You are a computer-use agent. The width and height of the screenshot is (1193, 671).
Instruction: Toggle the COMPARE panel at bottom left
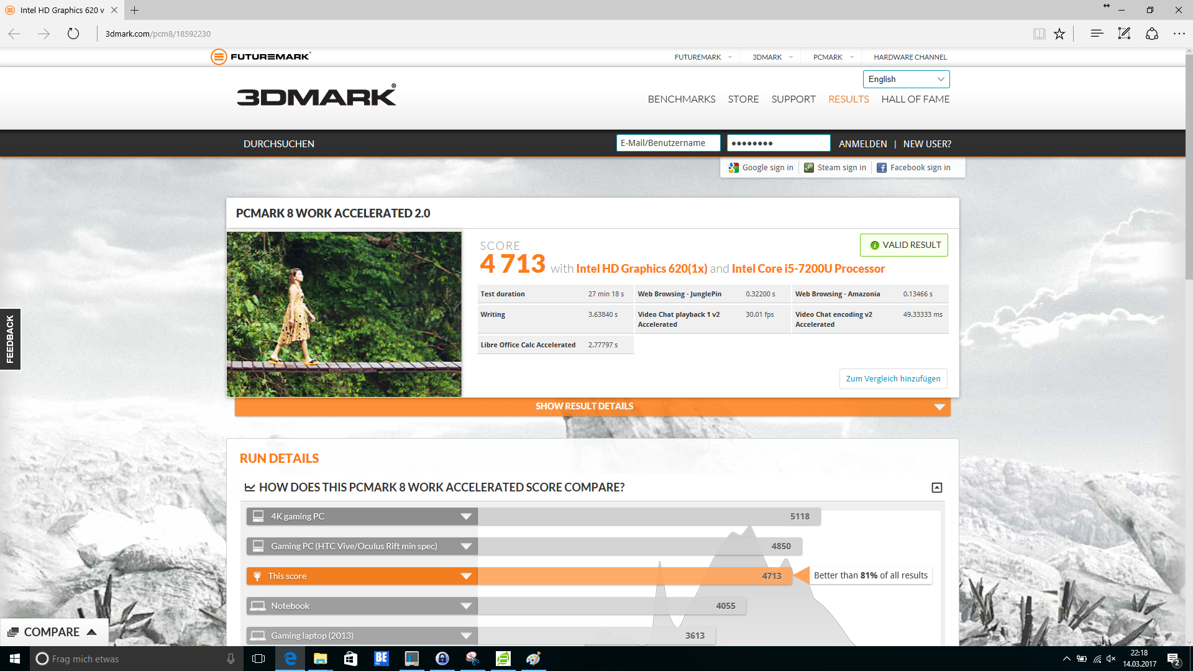[53, 632]
